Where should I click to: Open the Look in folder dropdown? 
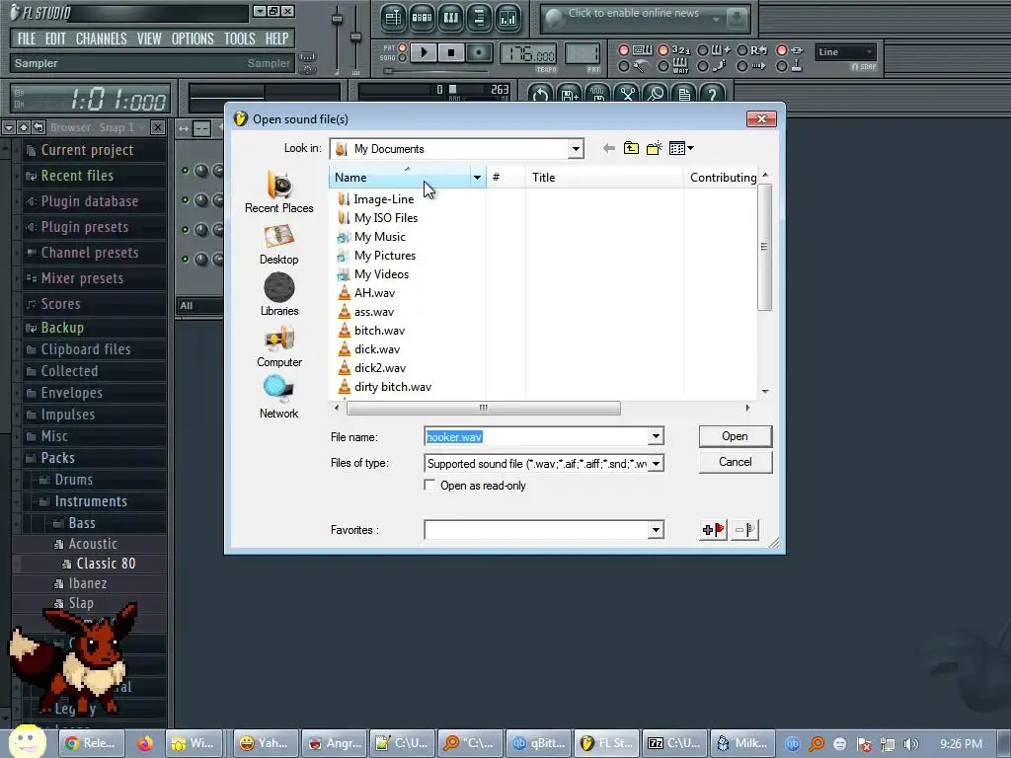coord(576,149)
